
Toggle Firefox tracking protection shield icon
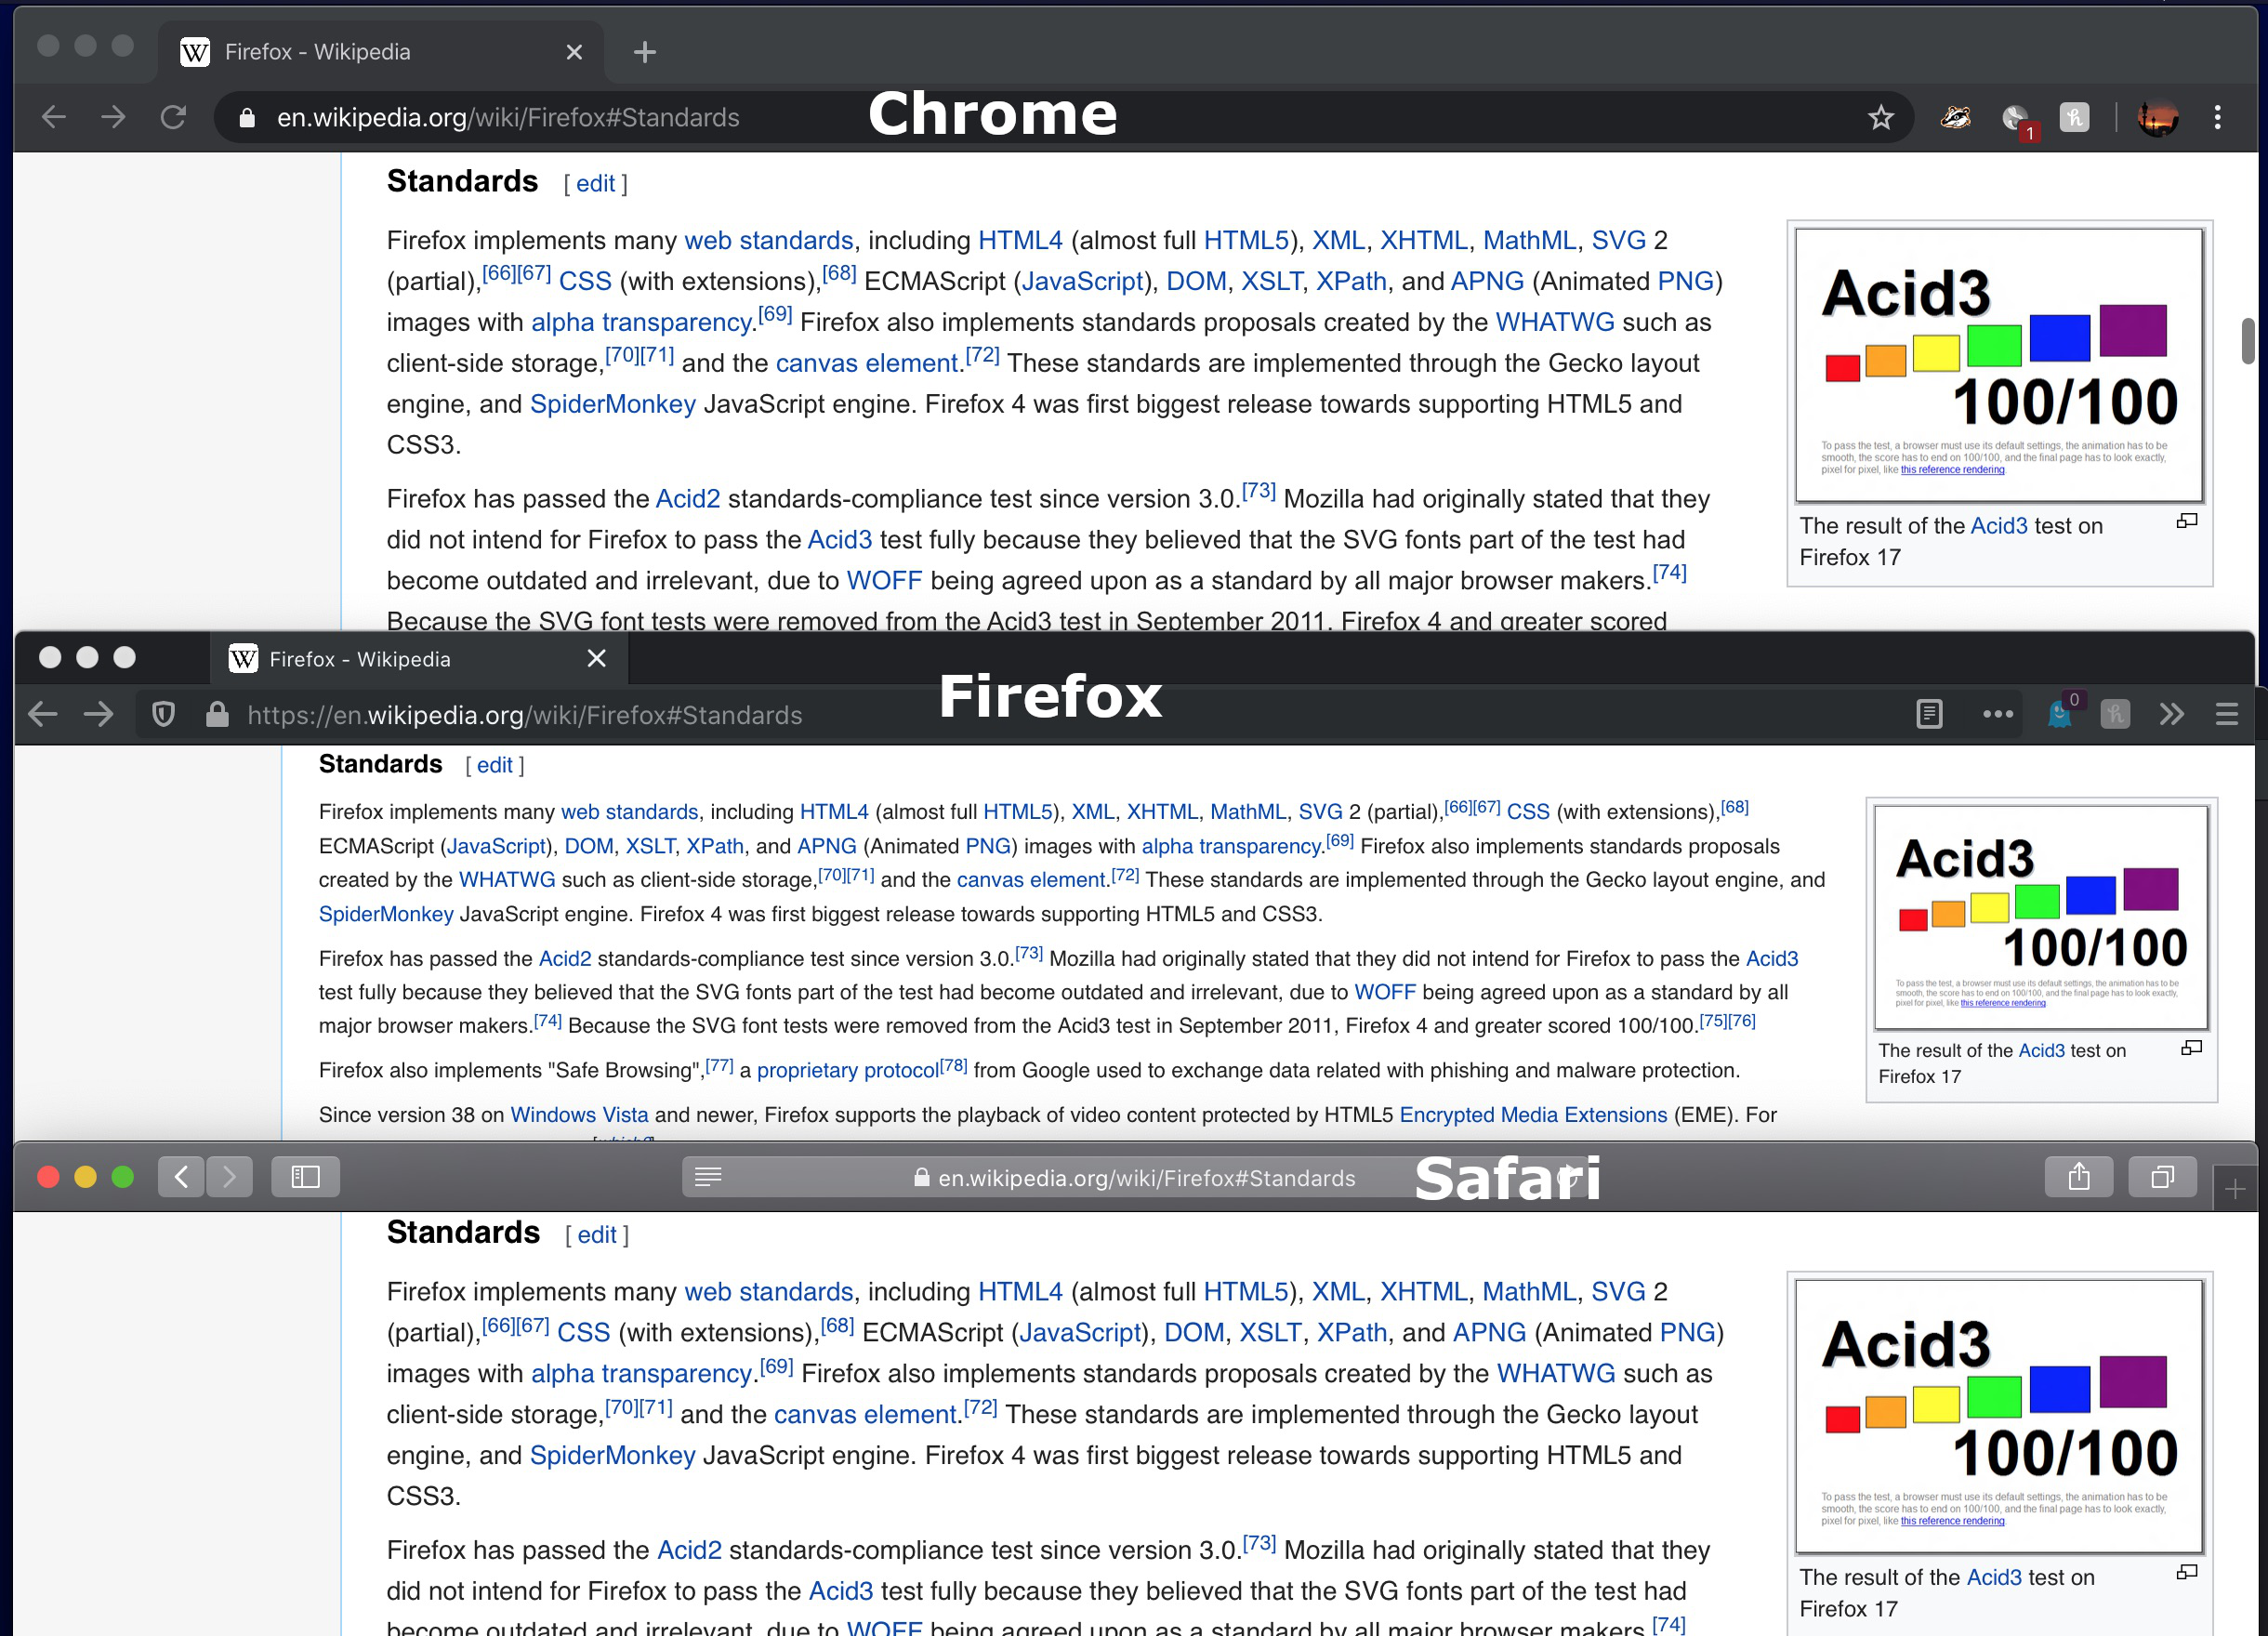(x=162, y=715)
